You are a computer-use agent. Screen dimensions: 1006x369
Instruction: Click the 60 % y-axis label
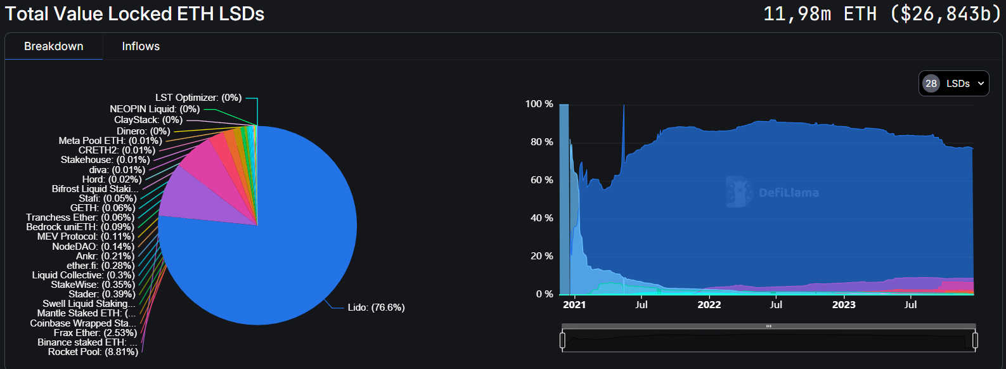pyautogui.click(x=542, y=180)
